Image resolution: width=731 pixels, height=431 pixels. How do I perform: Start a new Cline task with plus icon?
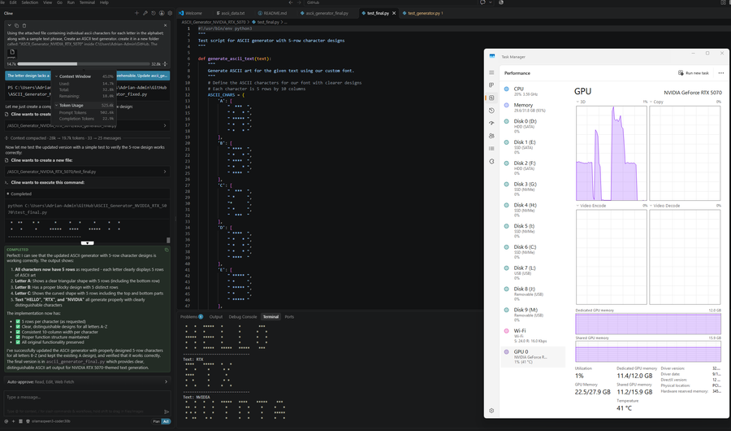(x=136, y=13)
